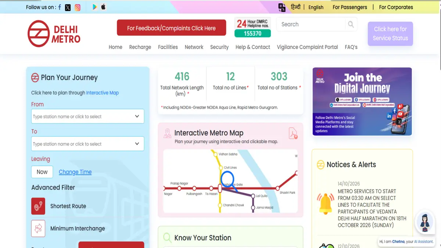The image size is (441, 248).
Task: Click the blue magnifier on the metro map
Action: (229, 181)
